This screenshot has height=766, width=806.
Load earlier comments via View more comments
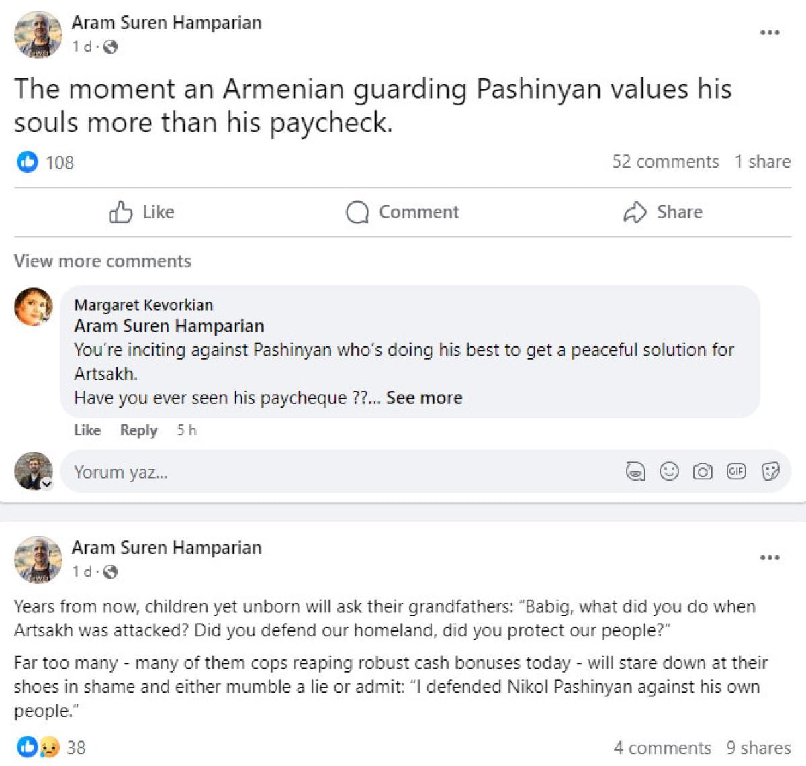103,261
